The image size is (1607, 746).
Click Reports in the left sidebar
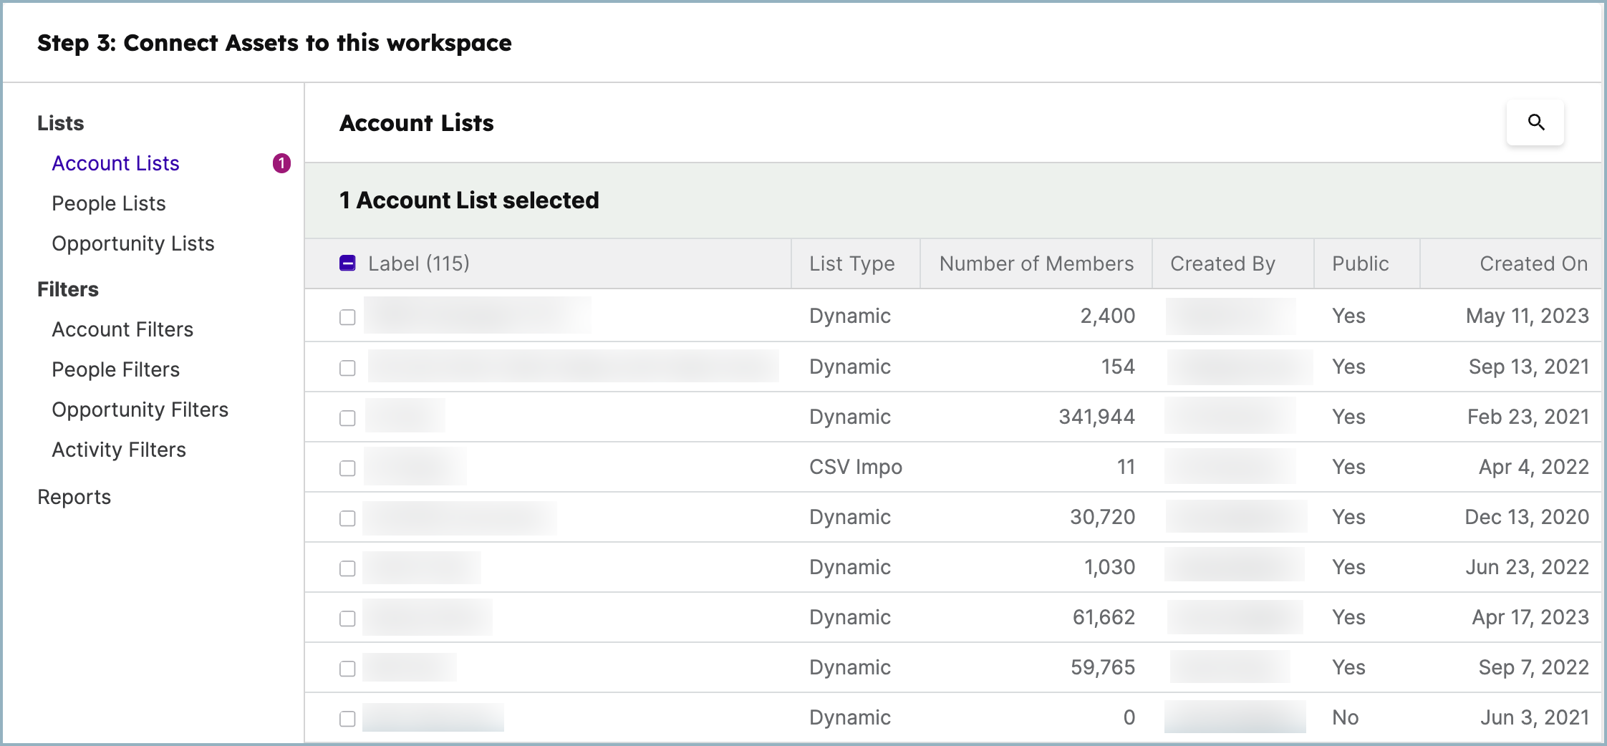click(x=74, y=497)
